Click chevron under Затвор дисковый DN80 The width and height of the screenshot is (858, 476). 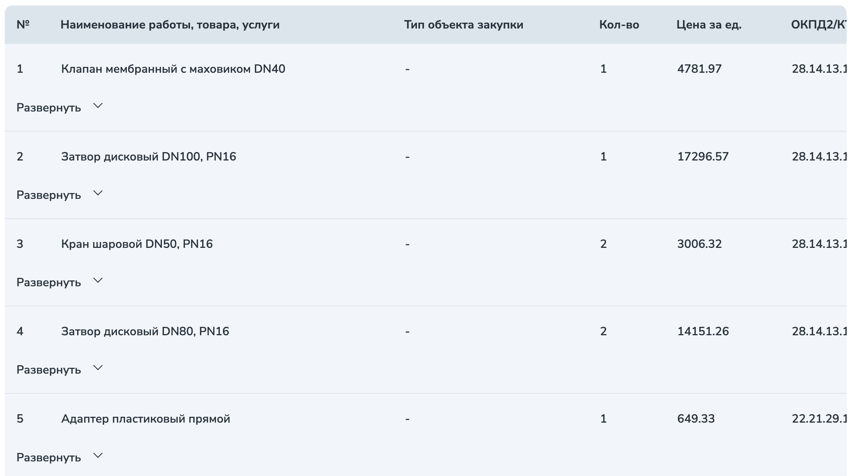point(98,368)
